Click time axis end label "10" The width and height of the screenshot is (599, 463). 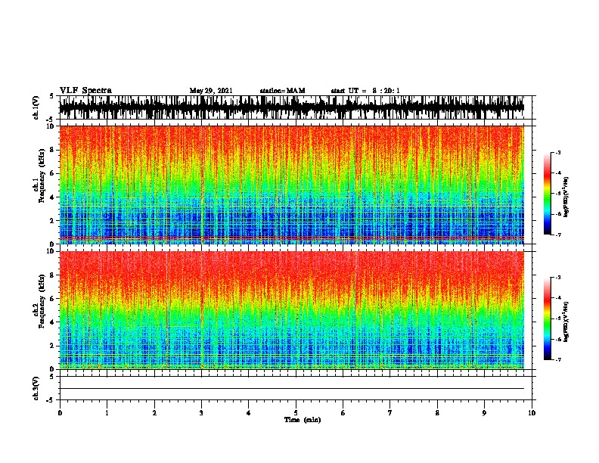pos(532,412)
